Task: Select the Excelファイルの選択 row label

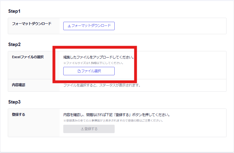Action: (x=27, y=57)
